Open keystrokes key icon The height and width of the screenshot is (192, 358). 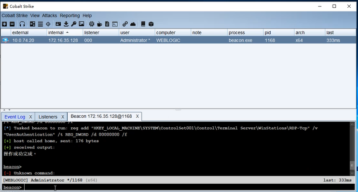73,24
